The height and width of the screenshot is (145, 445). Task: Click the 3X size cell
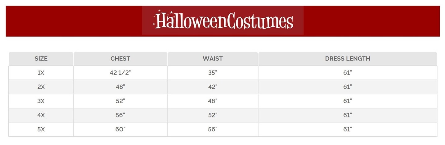pos(41,101)
